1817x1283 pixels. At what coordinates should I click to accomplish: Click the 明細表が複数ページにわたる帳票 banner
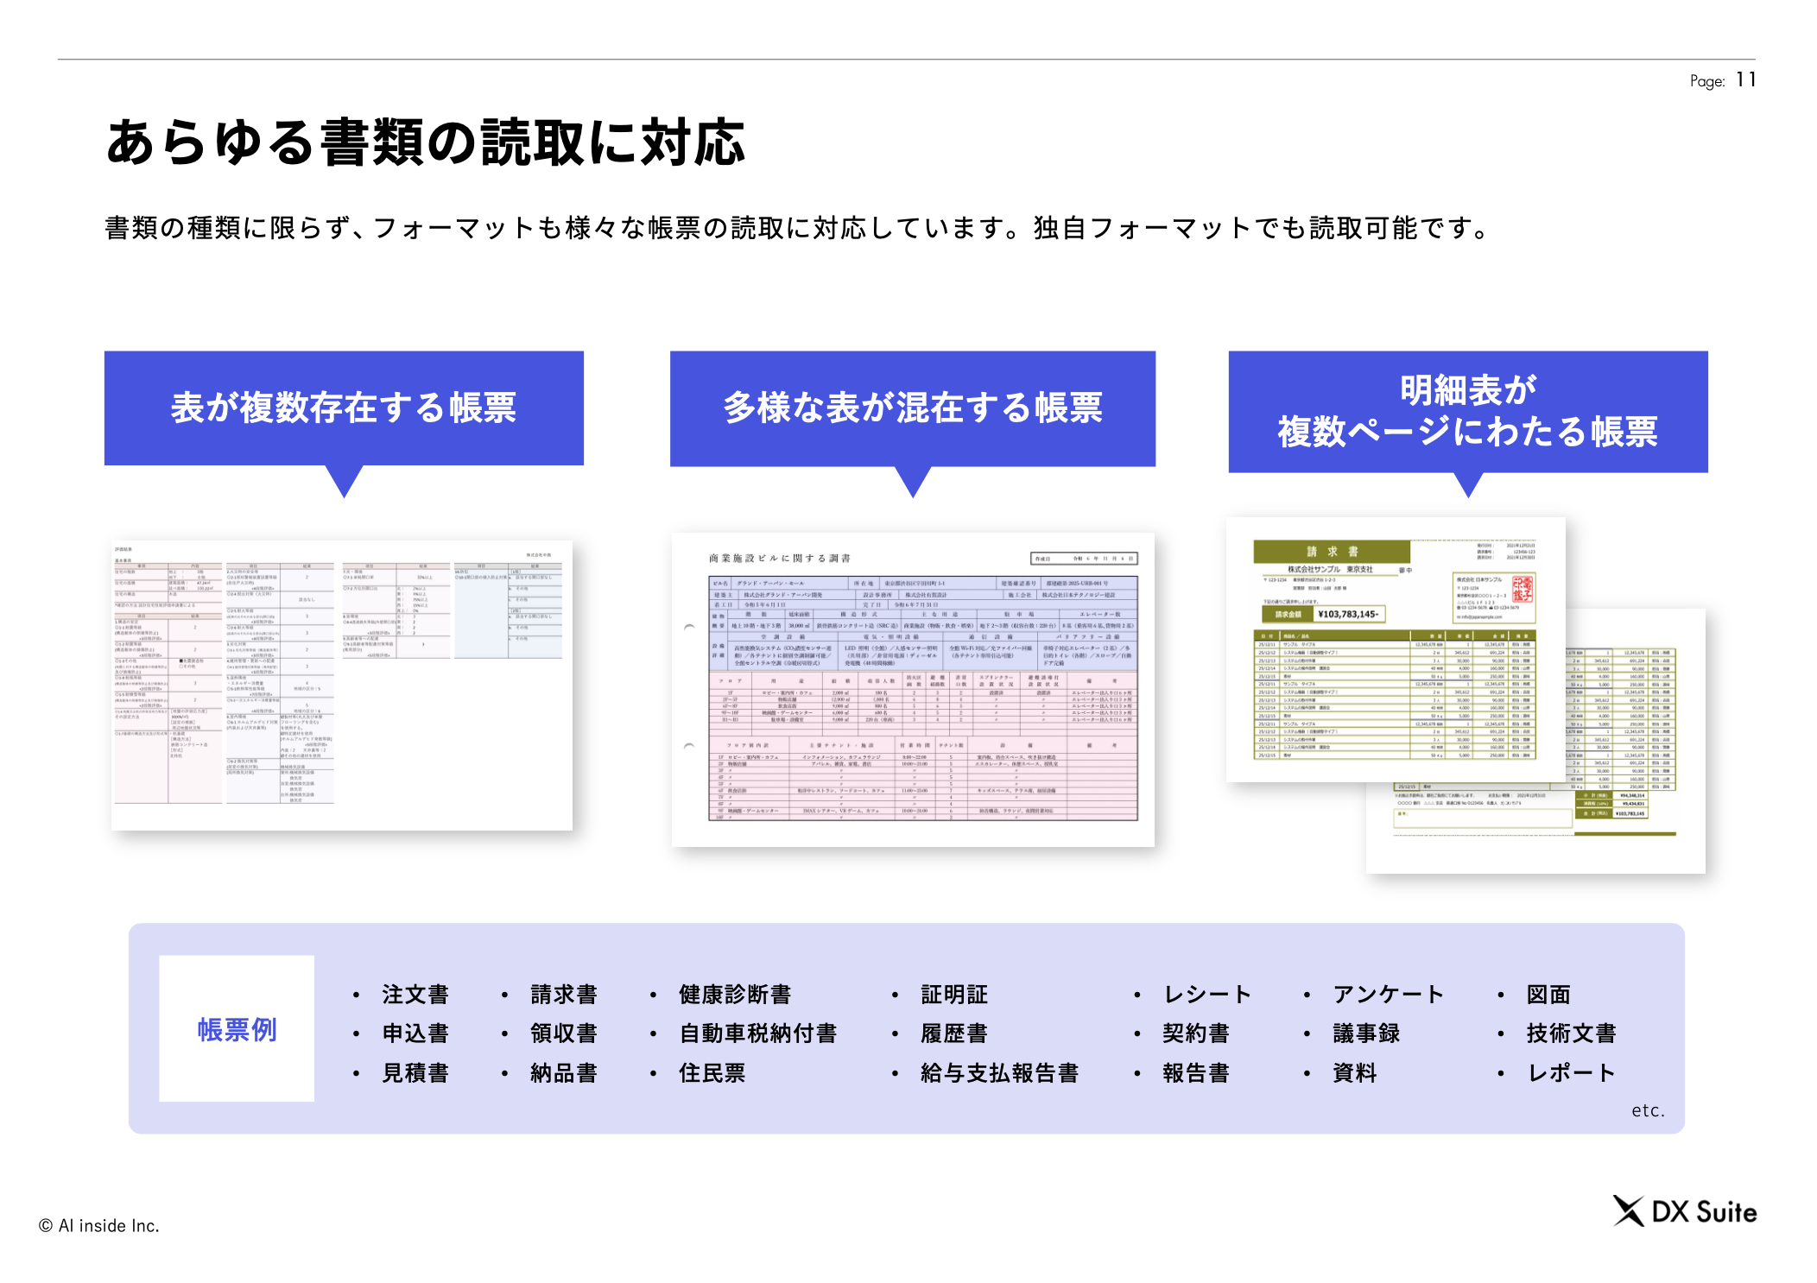(1467, 411)
